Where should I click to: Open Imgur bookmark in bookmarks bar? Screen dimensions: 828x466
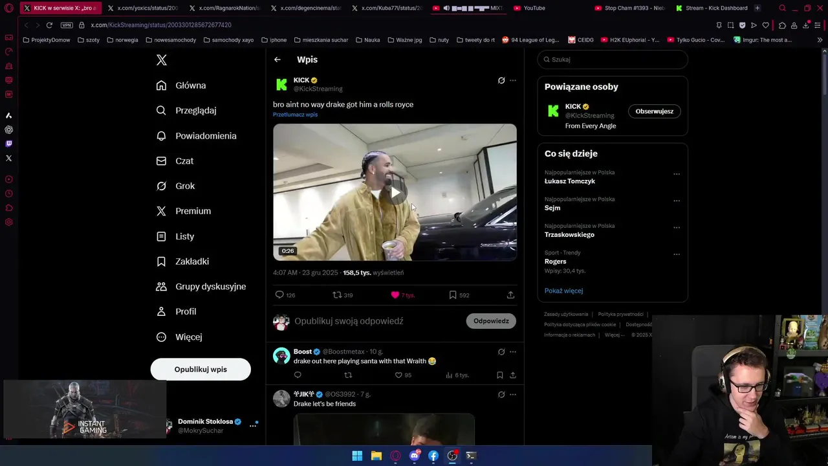(x=763, y=40)
